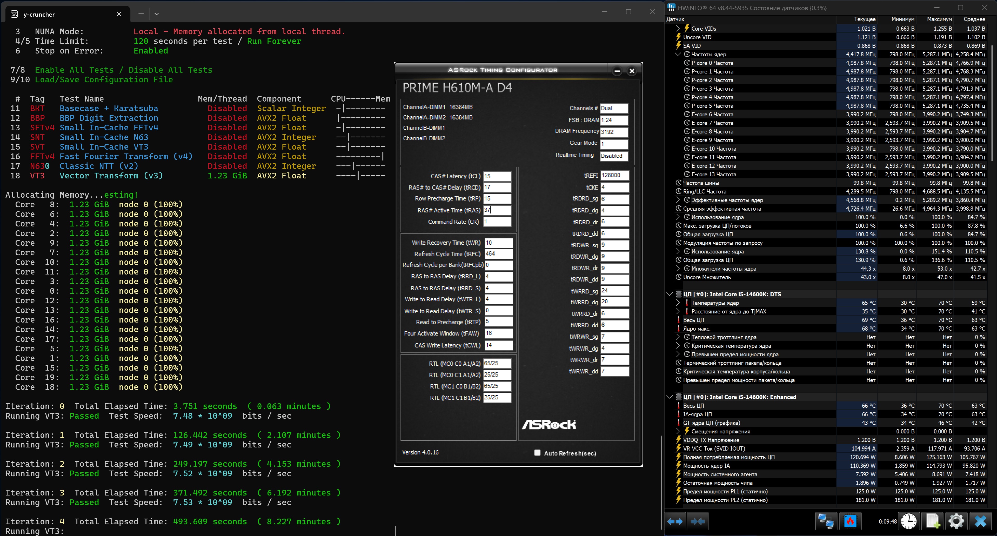Collapse the Частоты ядер tree node
This screenshot has width=997, height=536.
(678, 54)
